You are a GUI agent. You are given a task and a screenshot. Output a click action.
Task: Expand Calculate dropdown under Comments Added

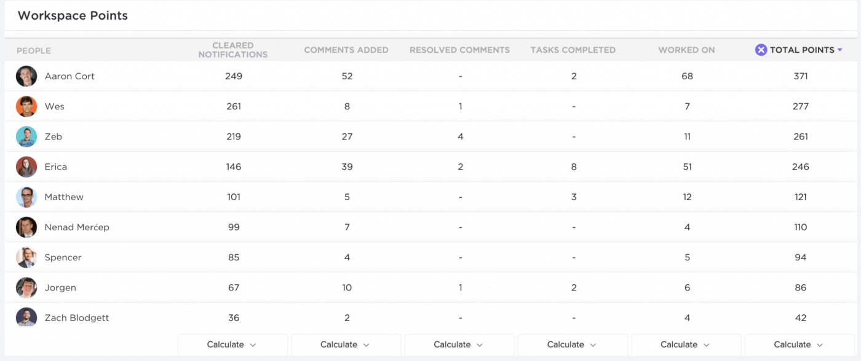pos(346,344)
